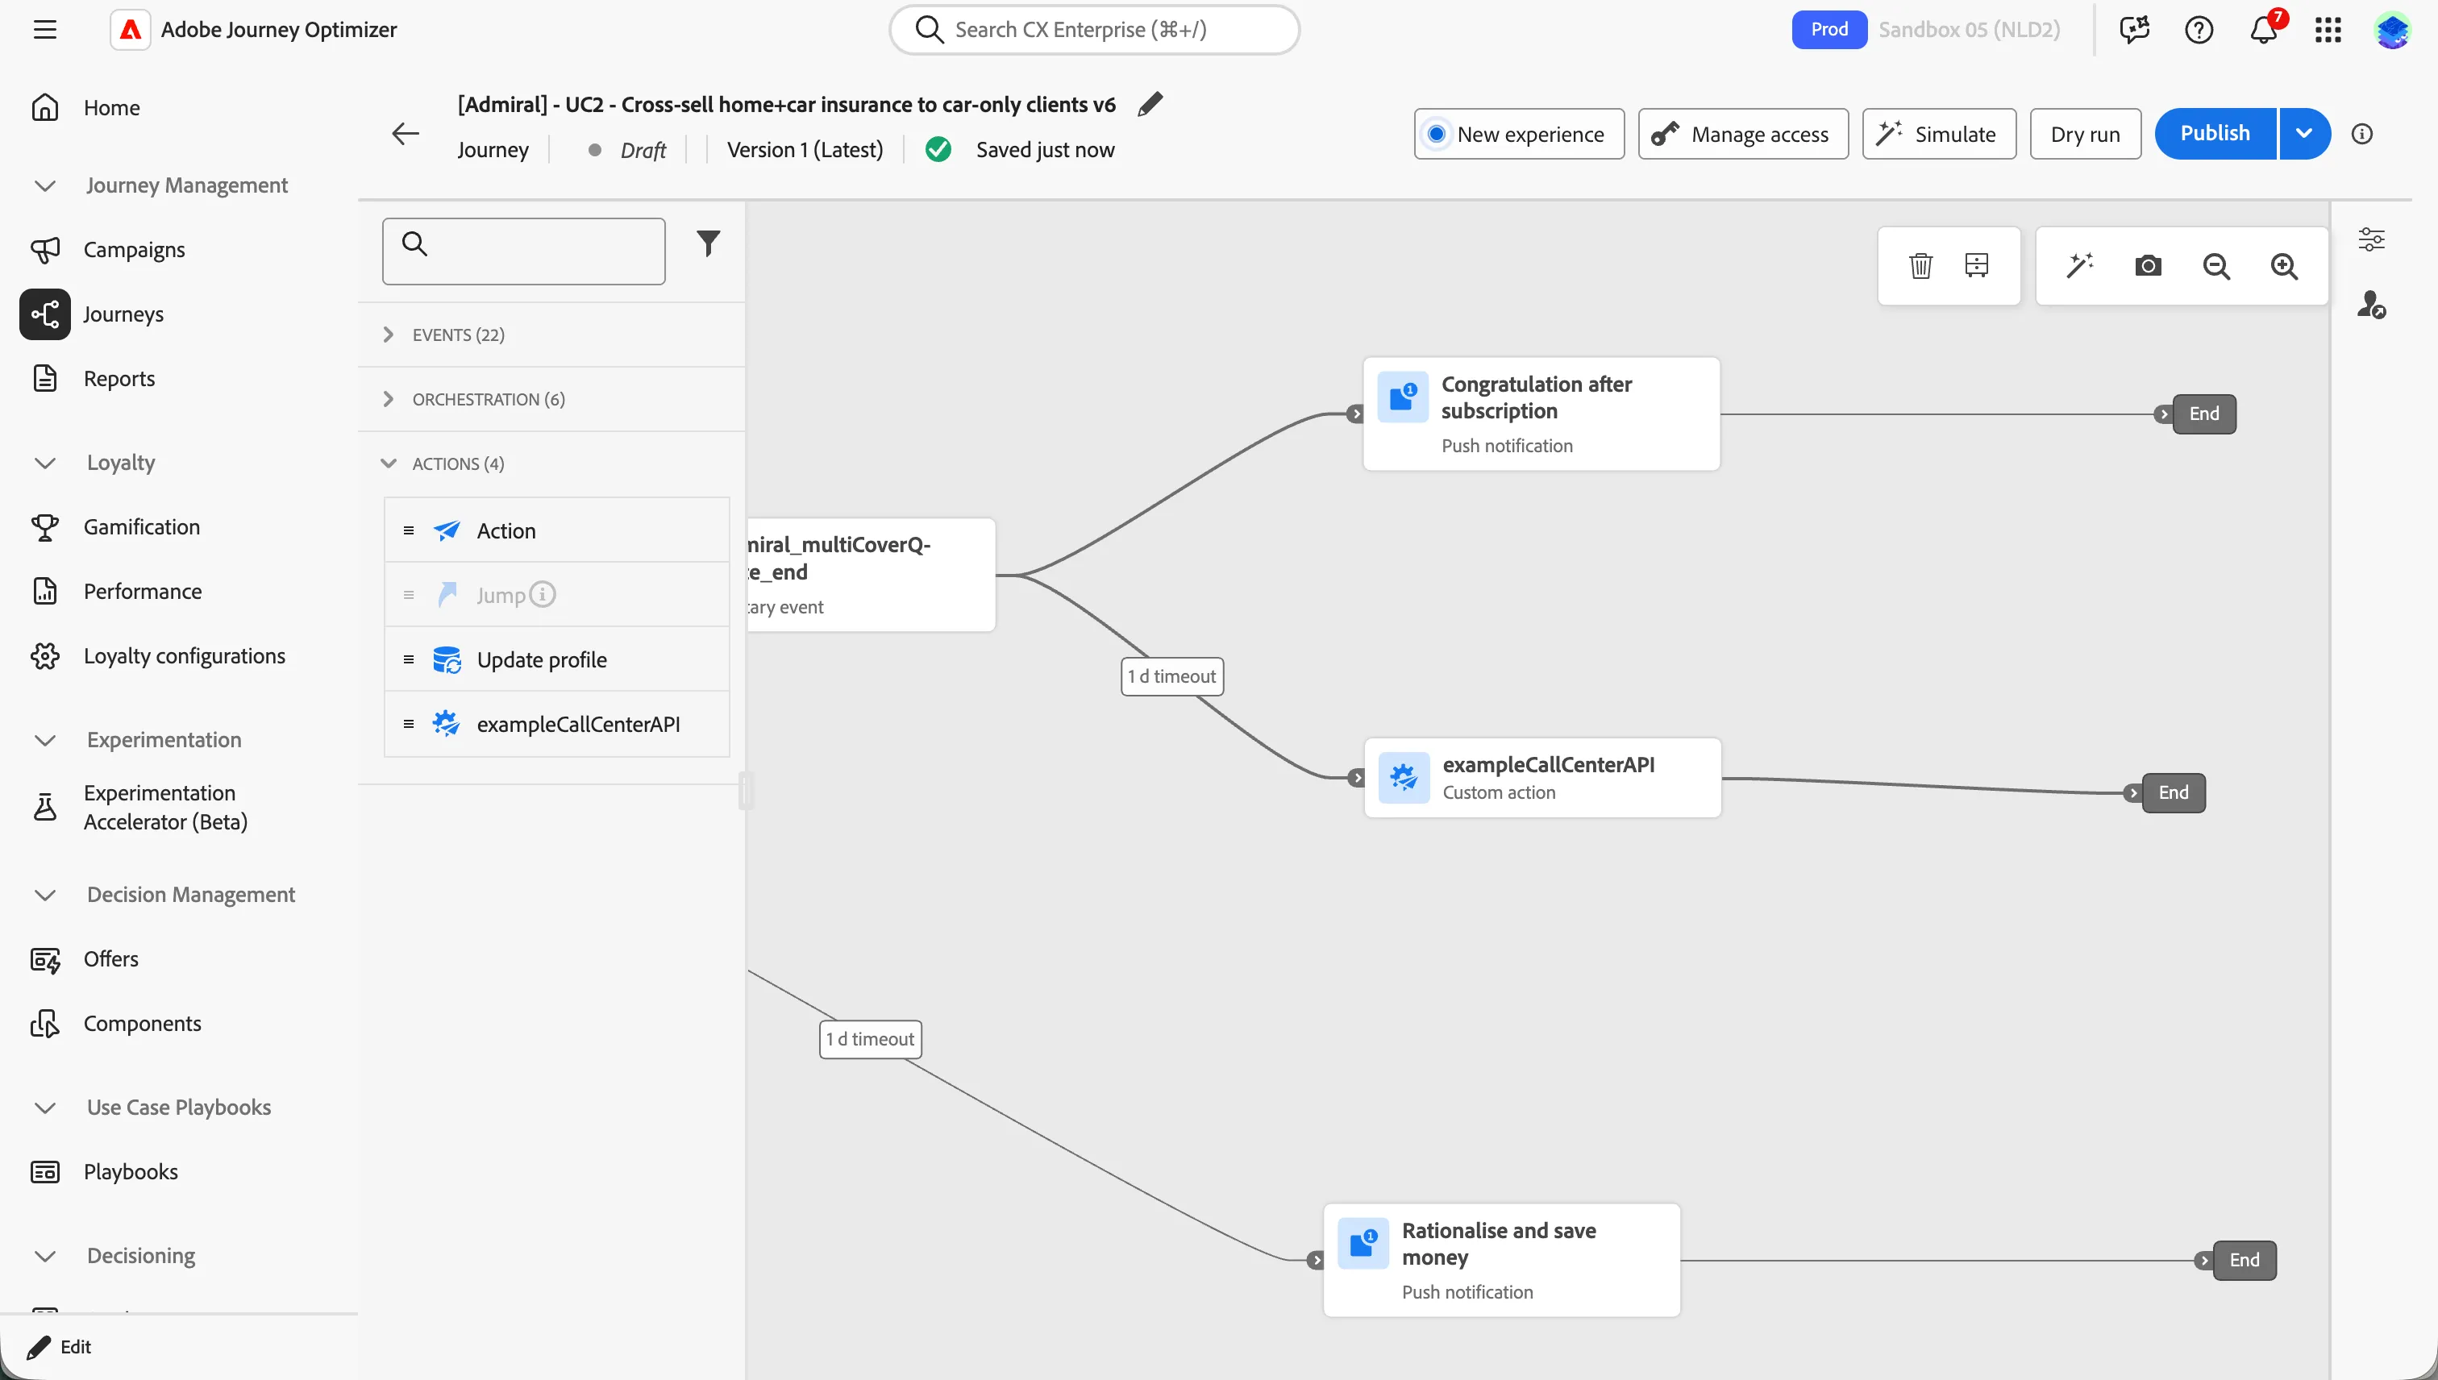Screen dimensions: 2438x1380
Task: Collapse the Journey Management nav group
Action: (44, 185)
